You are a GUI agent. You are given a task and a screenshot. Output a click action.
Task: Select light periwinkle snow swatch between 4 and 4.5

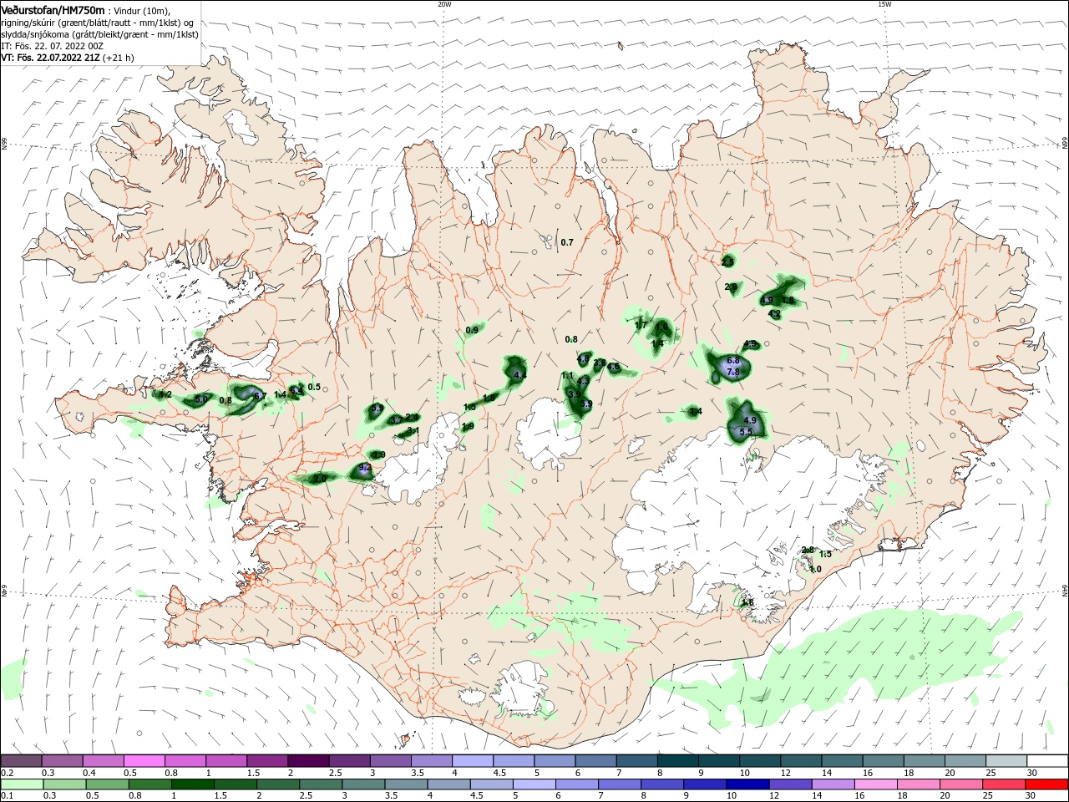click(472, 761)
